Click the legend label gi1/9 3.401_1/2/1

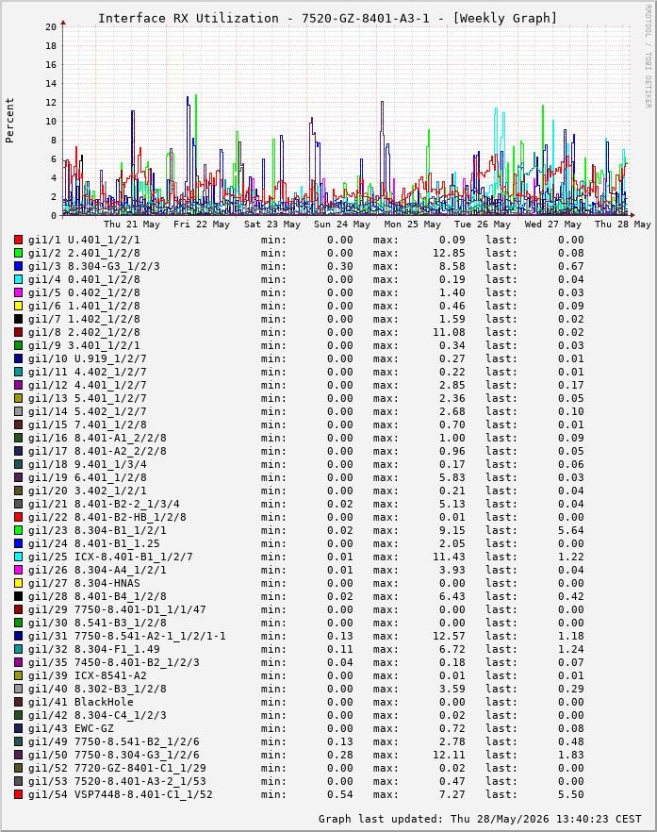[84, 345]
